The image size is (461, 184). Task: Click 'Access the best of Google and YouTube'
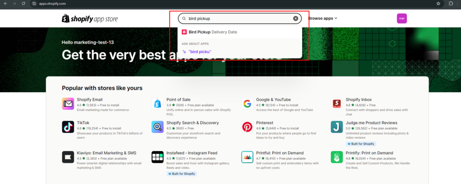[285, 110]
